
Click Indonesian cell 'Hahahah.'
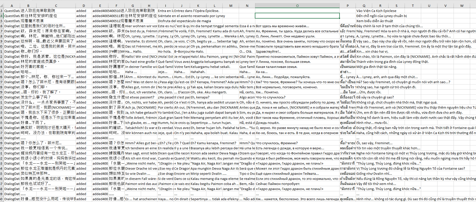[x=198, y=72]
